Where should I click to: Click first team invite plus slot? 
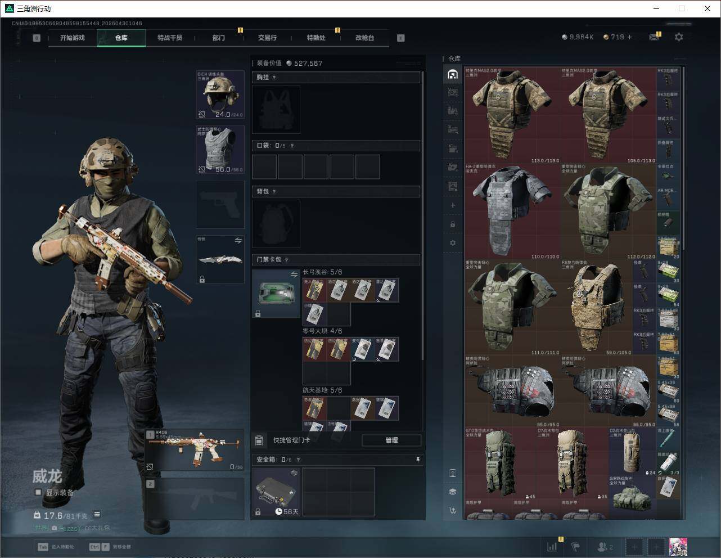pyautogui.click(x=634, y=546)
